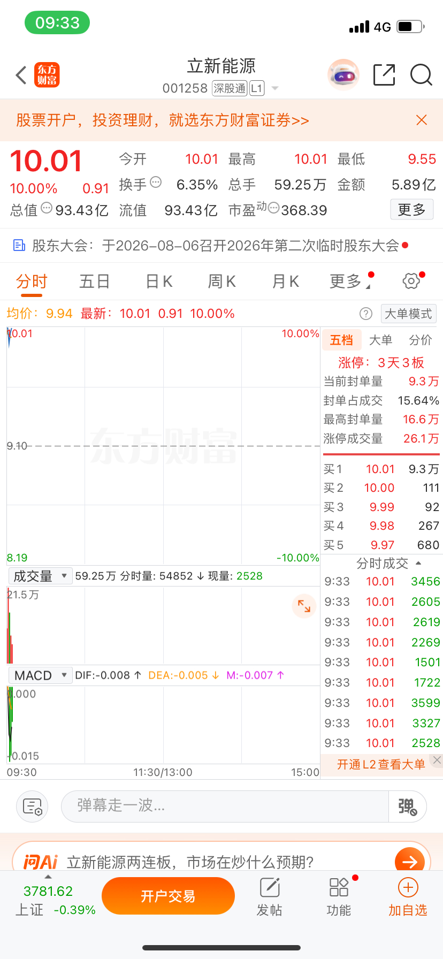This screenshot has height=959, width=443.
Task: Toggle the 弹 danmaku switch
Action: pyautogui.click(x=407, y=806)
